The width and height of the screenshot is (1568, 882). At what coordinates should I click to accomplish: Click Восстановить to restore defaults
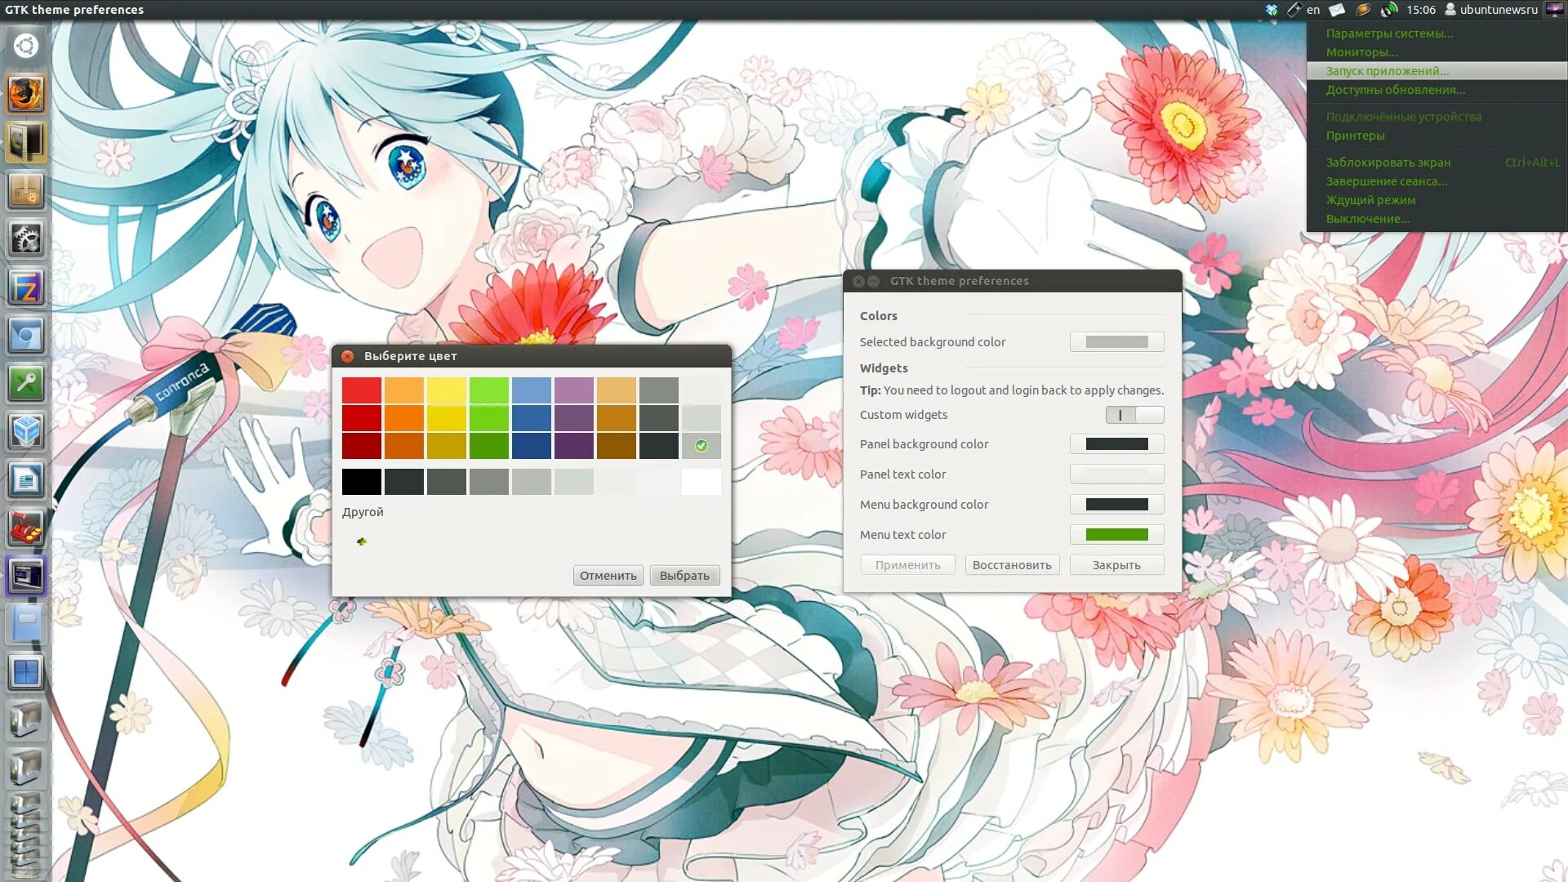(x=1012, y=565)
